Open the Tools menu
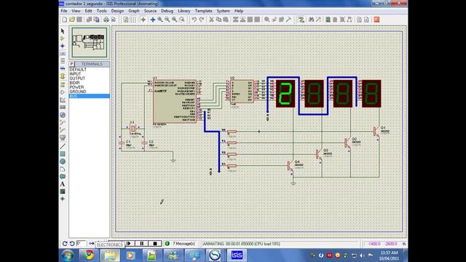Viewport: 466px width, 262px height. pos(102,11)
